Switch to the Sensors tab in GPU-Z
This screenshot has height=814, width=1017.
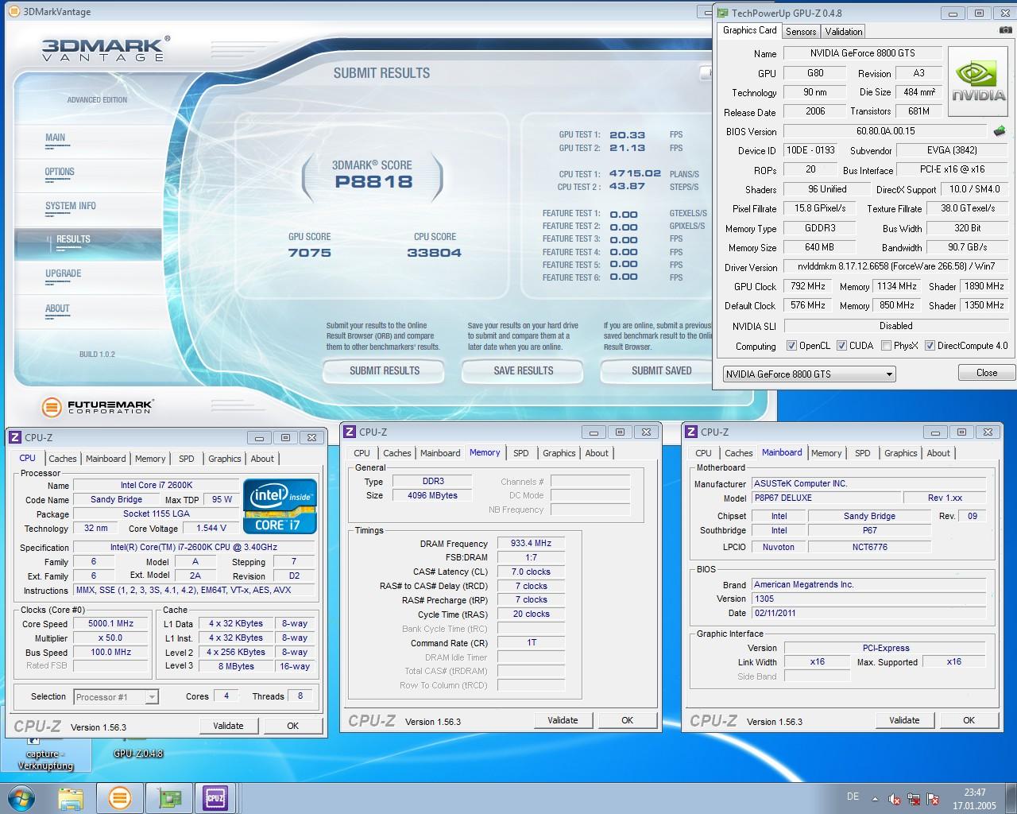(801, 31)
